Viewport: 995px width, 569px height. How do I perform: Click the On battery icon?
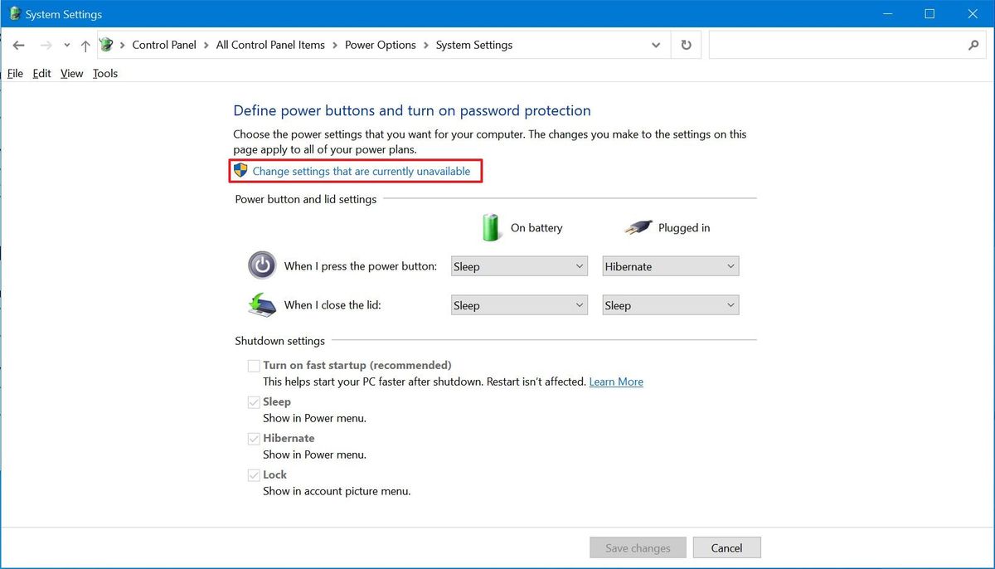point(491,226)
